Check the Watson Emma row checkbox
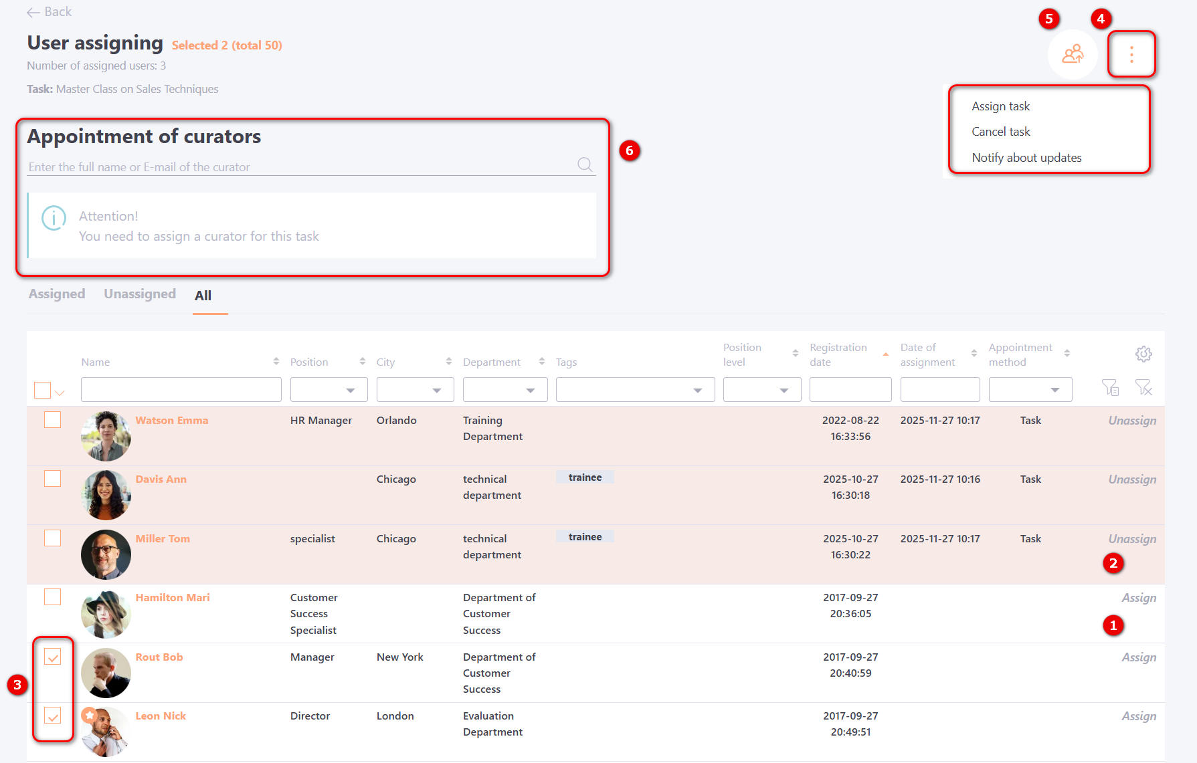 tap(53, 420)
